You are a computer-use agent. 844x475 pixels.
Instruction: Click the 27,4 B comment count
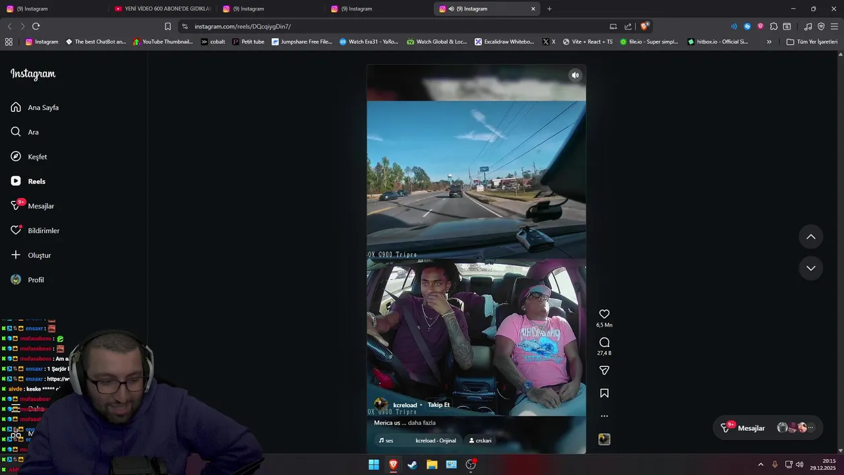coord(604,354)
